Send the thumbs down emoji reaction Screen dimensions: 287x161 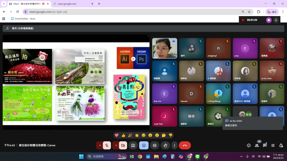pyautogui.click(x=171, y=135)
